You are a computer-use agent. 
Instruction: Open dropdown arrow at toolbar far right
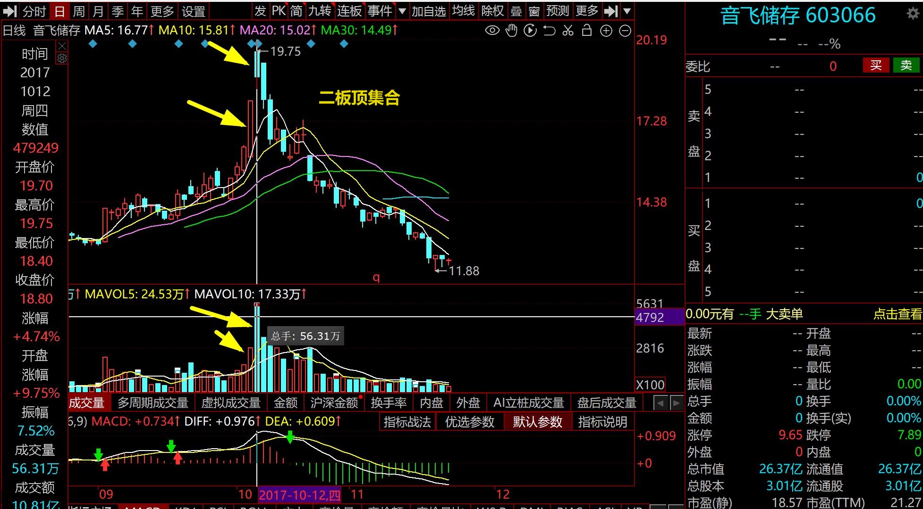[627, 11]
